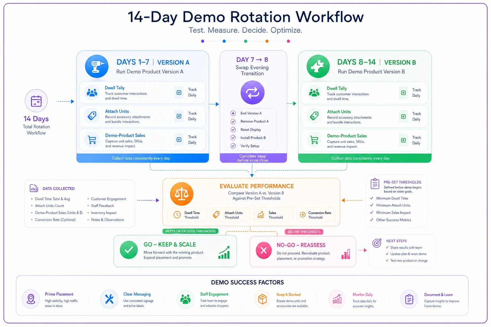The width and height of the screenshot is (491, 327).
Task: Click the GO – KEEP & SCALE heading
Action: pos(170,245)
